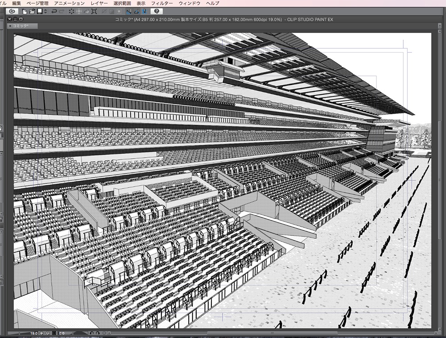446x338 pixels.
Task: Fit canvas to screen icon
Action: coord(54,333)
